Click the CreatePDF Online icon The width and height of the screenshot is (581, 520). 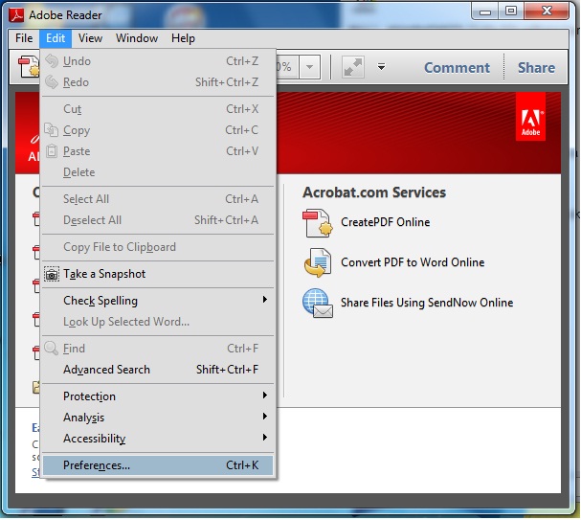317,222
